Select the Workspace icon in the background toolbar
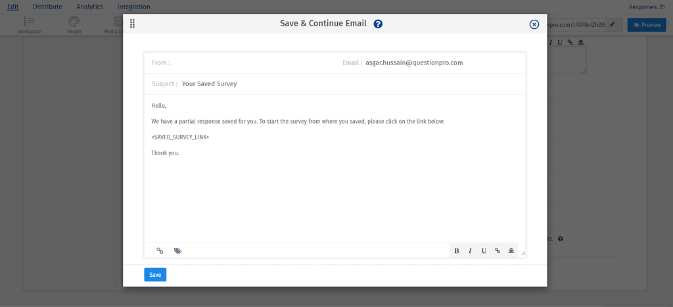The image size is (673, 307). click(x=30, y=25)
